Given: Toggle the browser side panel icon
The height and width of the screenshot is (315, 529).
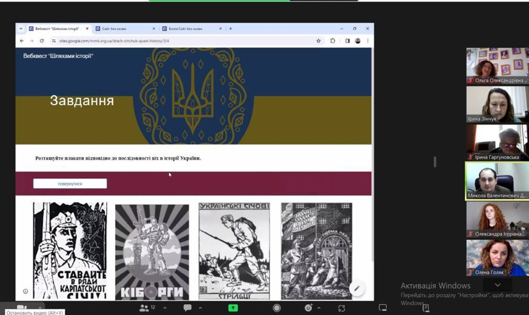Looking at the screenshot, I should (x=347, y=41).
